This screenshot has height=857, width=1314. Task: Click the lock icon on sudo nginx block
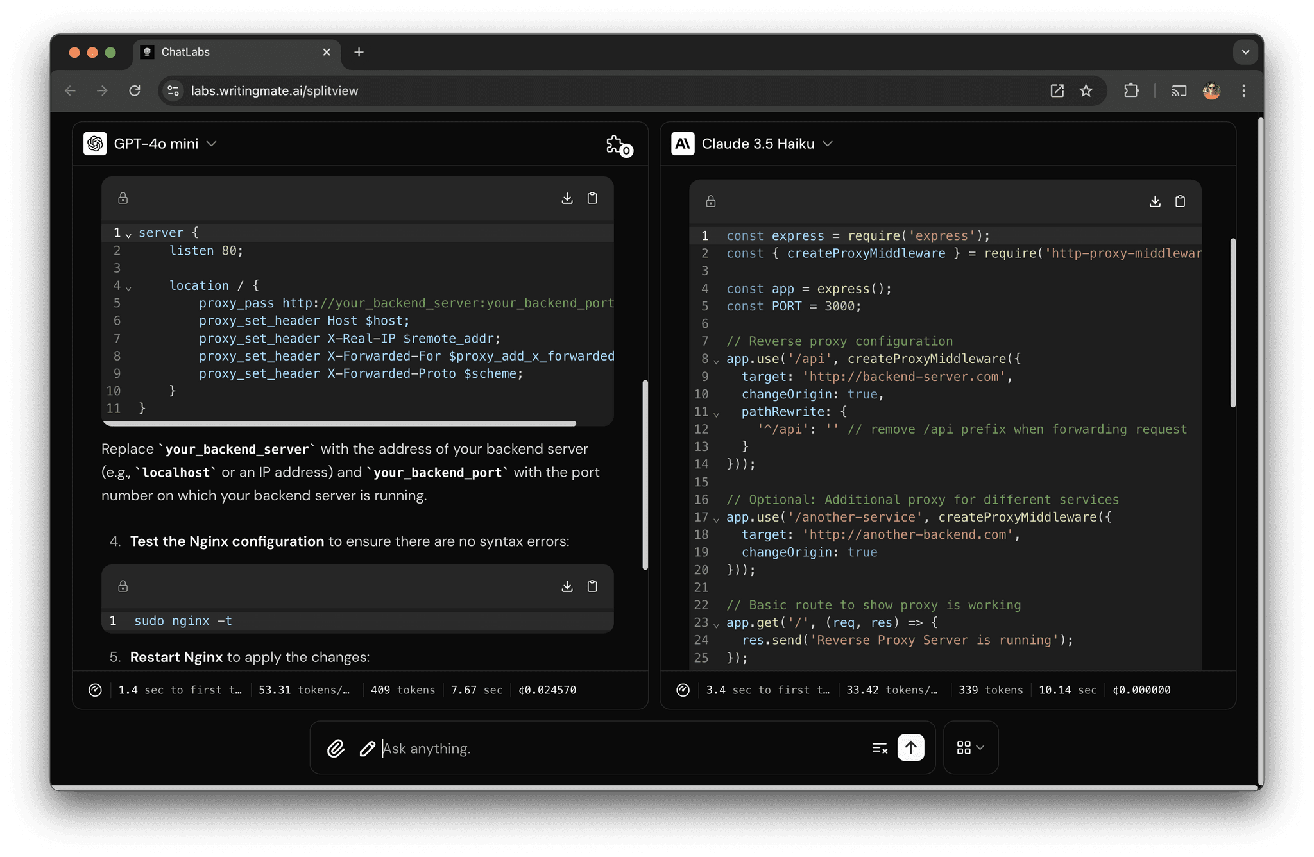(123, 586)
